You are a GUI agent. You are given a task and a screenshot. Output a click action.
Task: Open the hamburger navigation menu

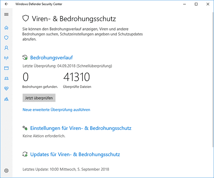(x=6, y=14)
